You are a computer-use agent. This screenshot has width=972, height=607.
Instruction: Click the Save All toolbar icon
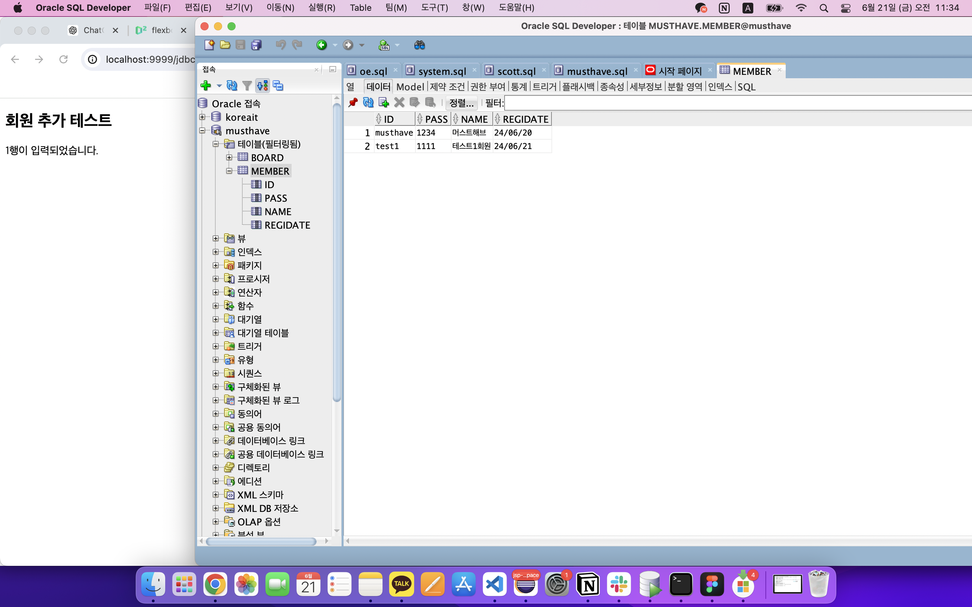point(256,45)
